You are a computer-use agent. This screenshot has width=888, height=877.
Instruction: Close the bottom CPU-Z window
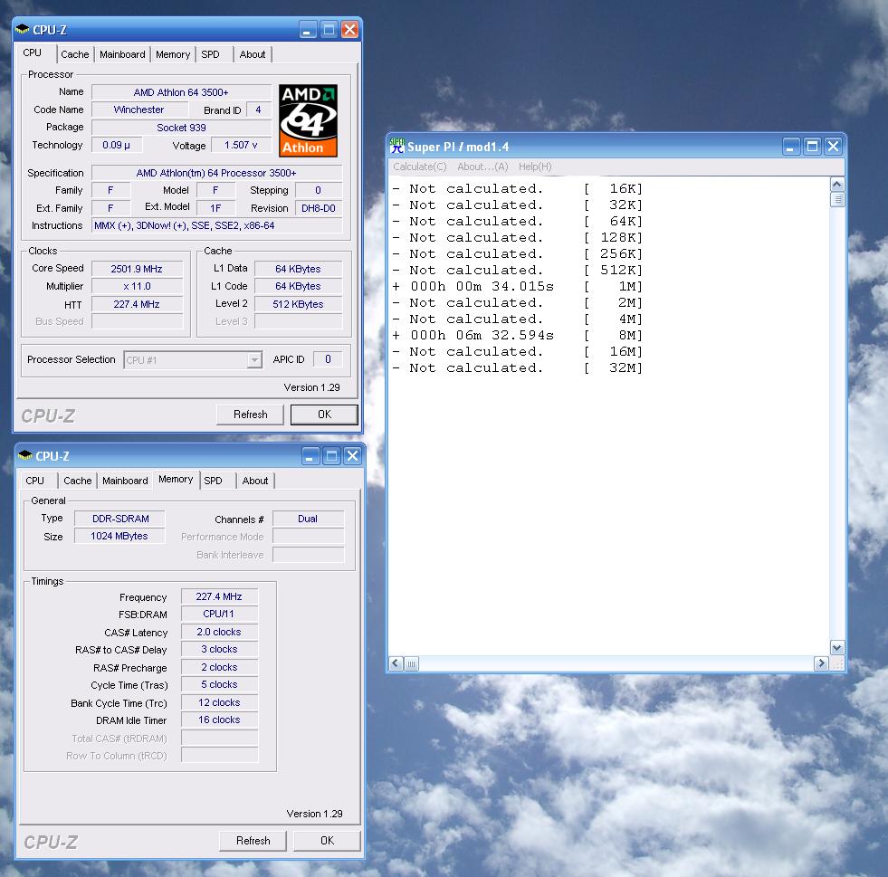352,456
